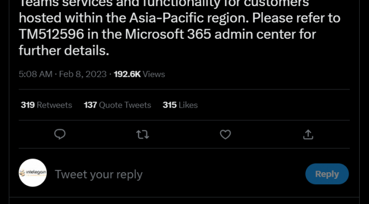View the 319 Retweets list
This screenshot has height=204, width=369.
click(x=46, y=105)
